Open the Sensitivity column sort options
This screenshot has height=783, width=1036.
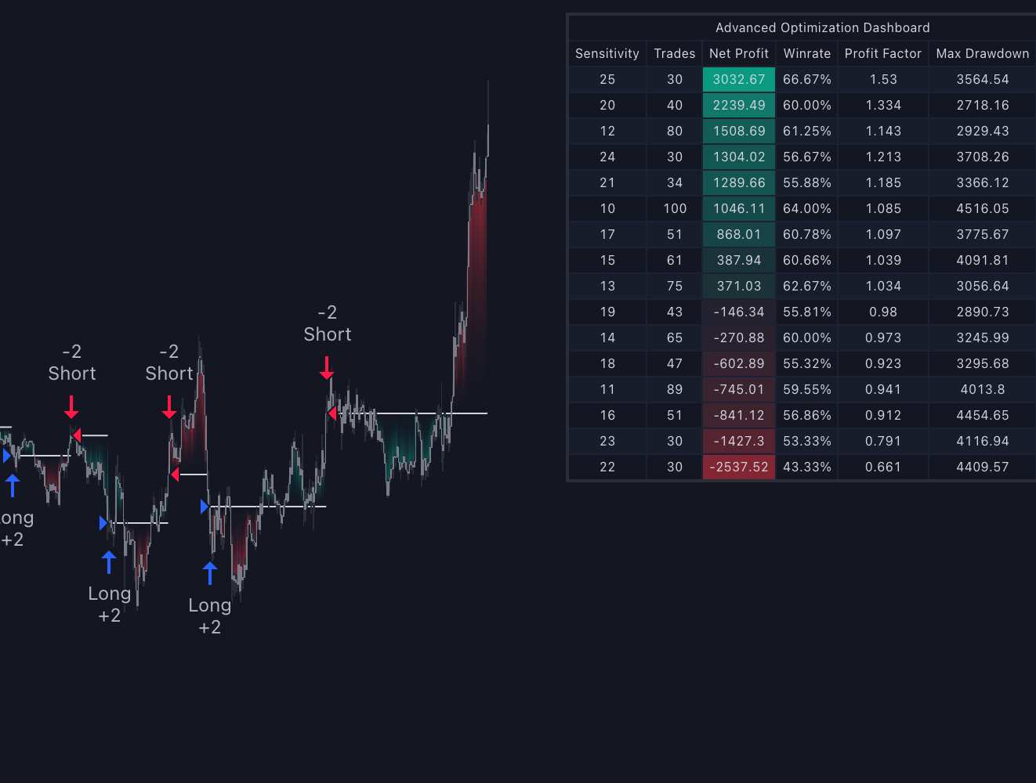(x=607, y=53)
